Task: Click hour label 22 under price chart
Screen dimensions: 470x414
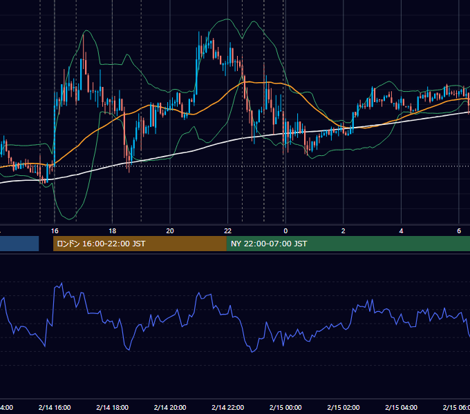Action: pos(228,231)
